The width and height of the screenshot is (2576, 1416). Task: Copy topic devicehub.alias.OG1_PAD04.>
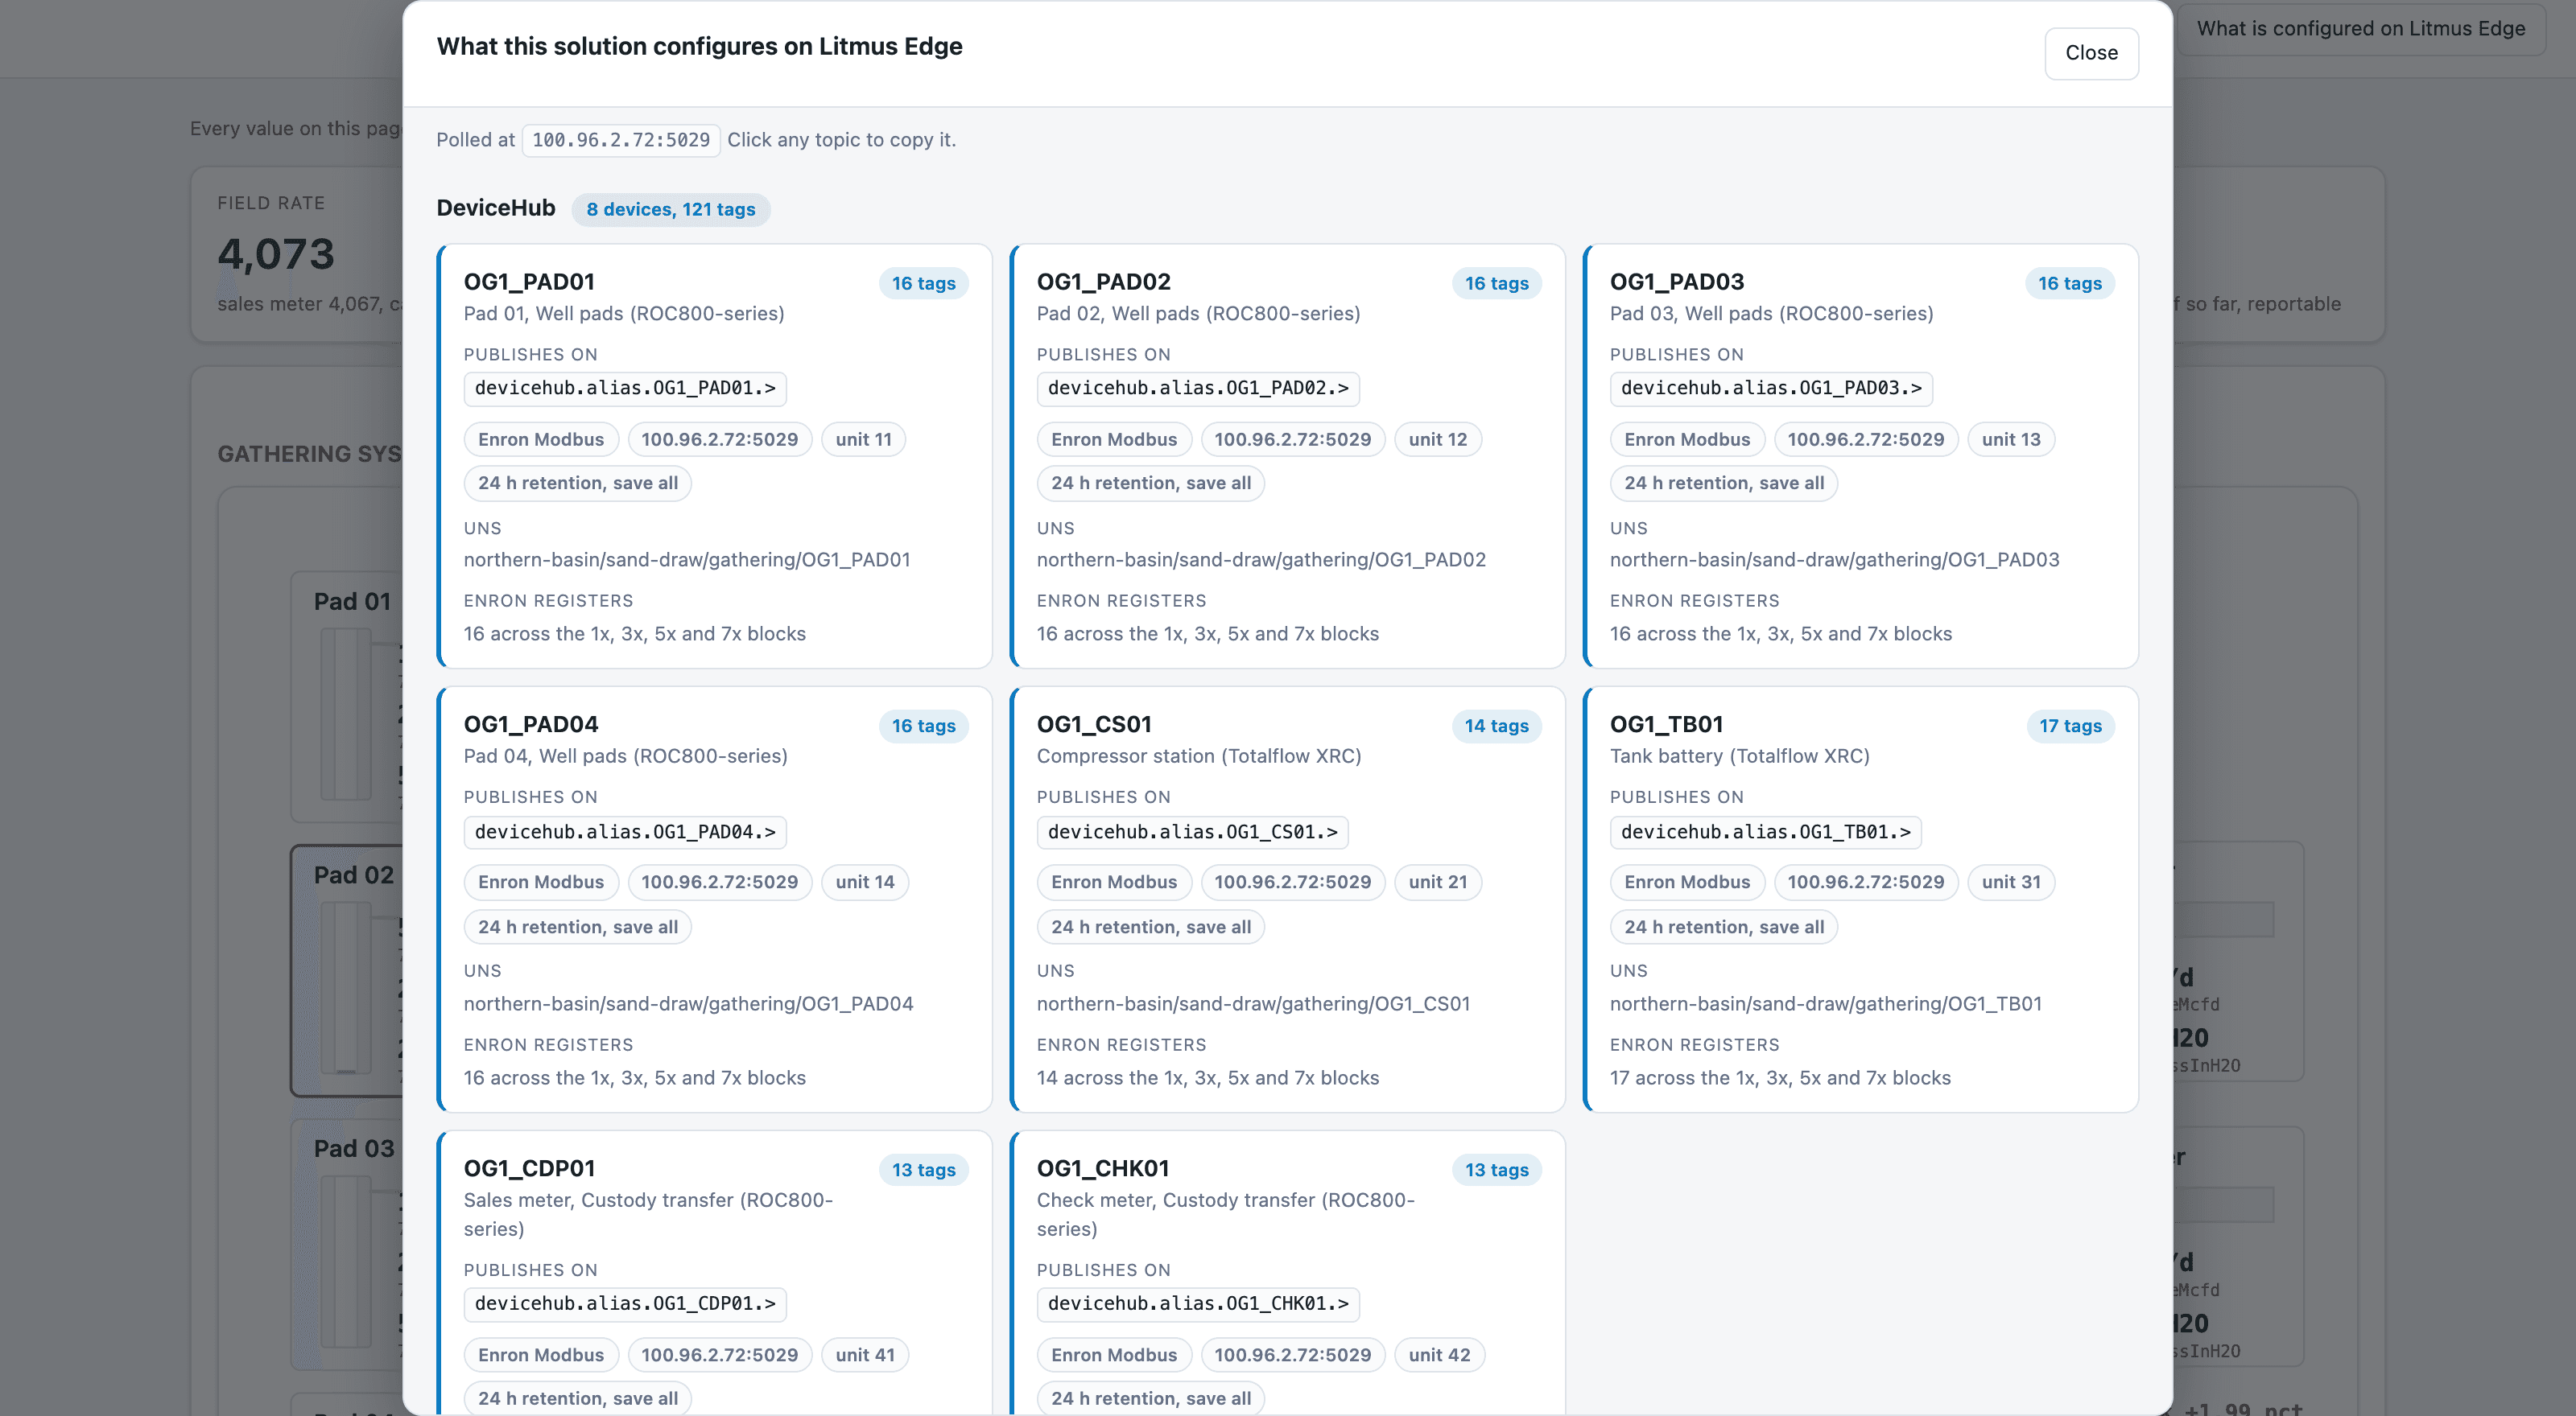pos(625,831)
